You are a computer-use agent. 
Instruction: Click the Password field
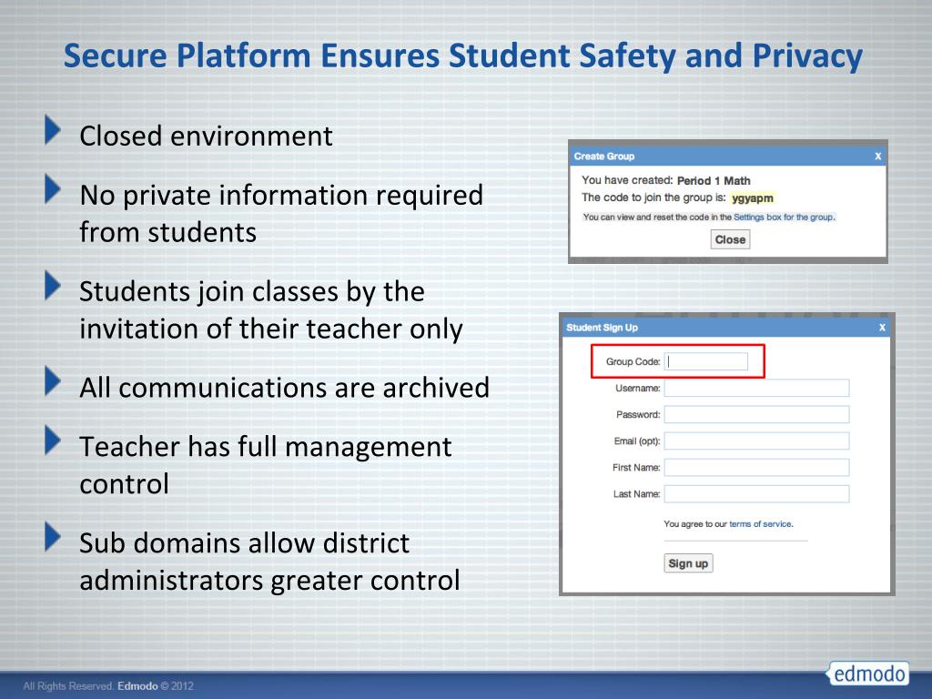[x=756, y=414]
